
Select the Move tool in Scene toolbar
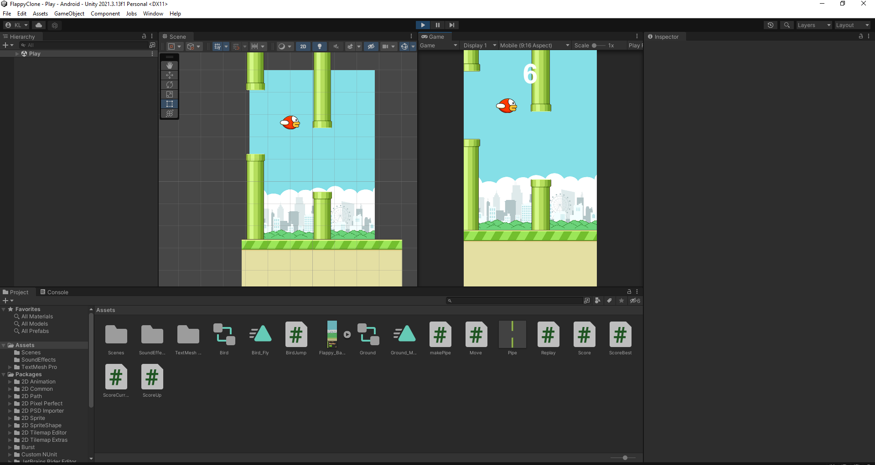[x=169, y=75]
